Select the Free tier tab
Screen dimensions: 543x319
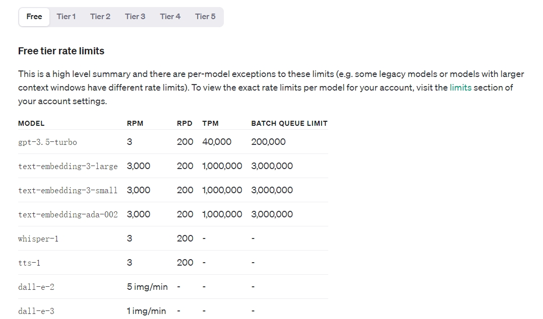point(34,17)
